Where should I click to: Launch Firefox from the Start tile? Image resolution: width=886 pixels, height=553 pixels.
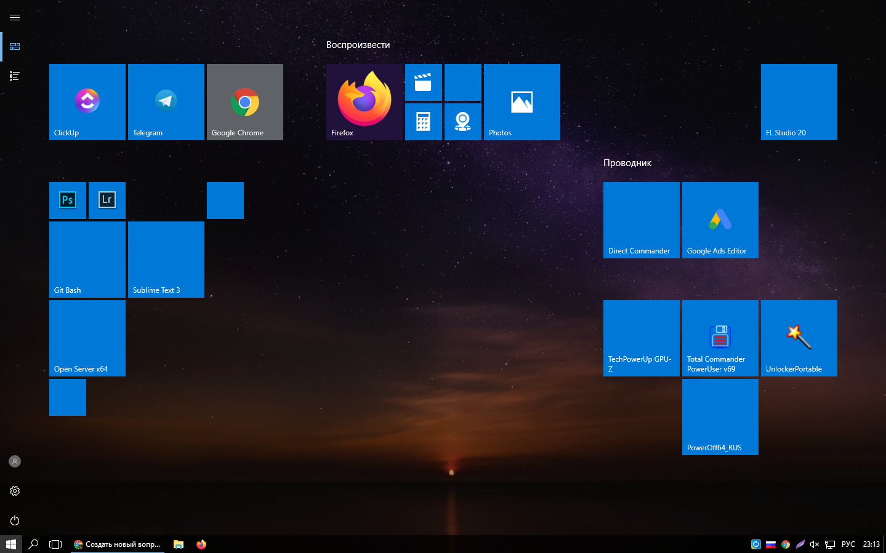click(x=364, y=102)
